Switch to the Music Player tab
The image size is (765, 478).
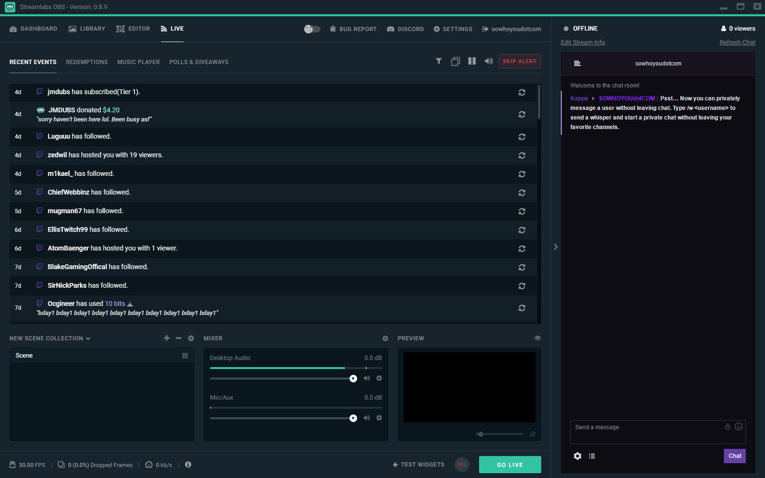coord(139,62)
